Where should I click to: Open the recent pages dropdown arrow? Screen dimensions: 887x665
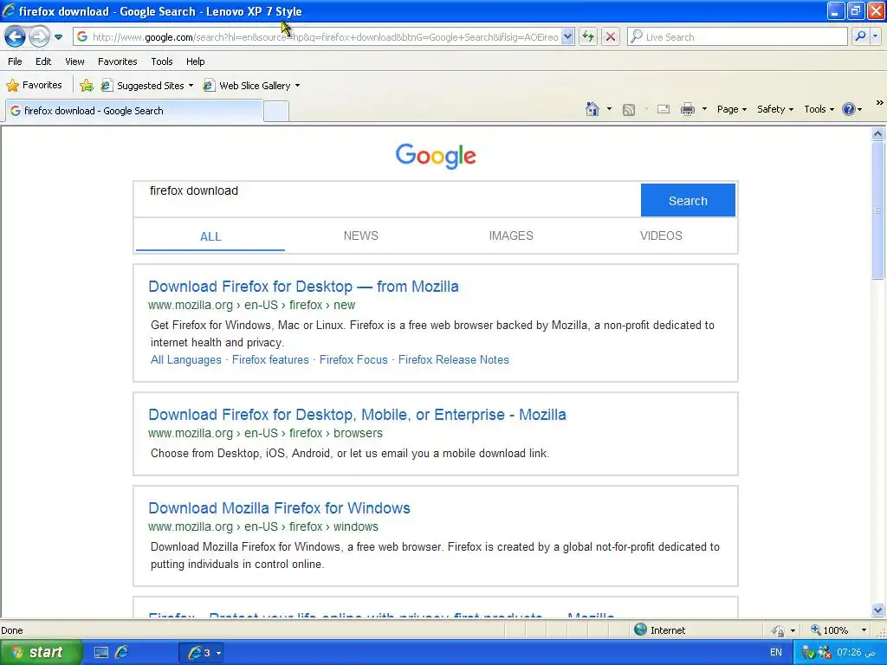(x=58, y=37)
